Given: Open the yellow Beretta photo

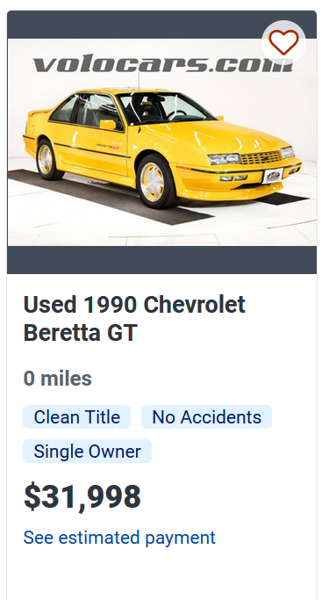Looking at the screenshot, I should point(162,142).
